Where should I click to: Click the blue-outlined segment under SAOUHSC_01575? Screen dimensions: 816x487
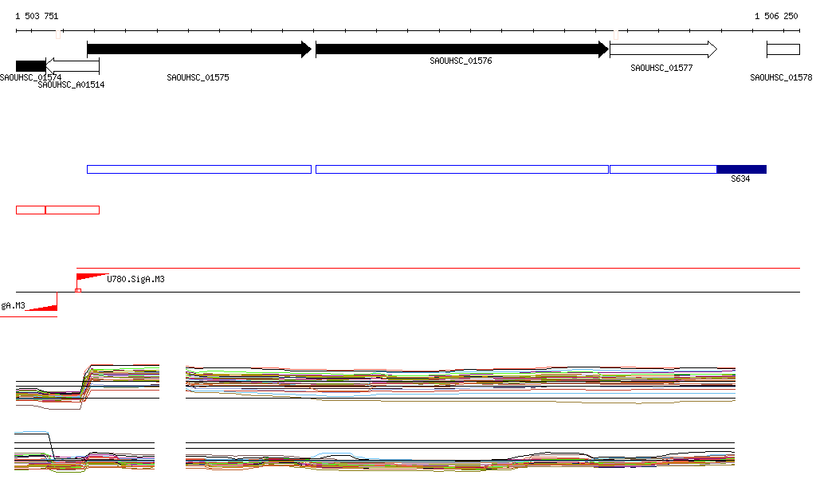point(198,169)
